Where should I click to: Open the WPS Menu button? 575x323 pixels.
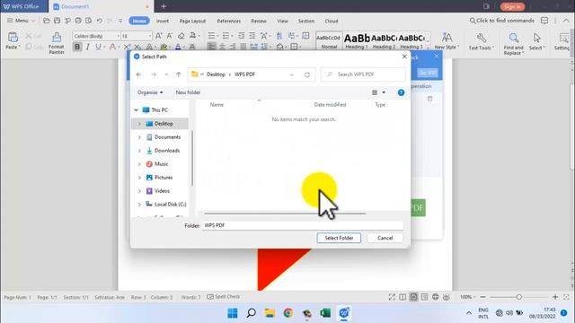(21, 21)
